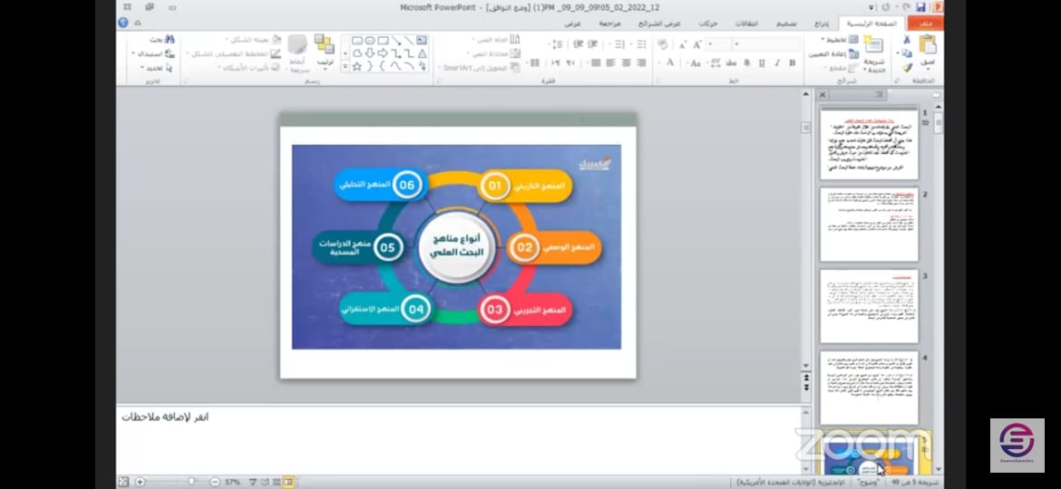Viewport: 1061px width, 489px height.
Task: Toggle Underline text formatting
Action: point(761,63)
